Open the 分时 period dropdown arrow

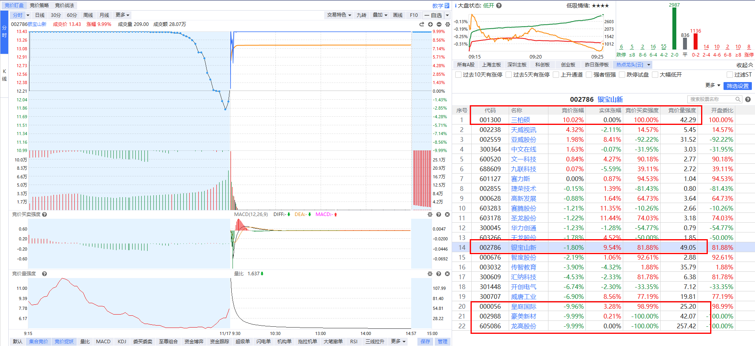[28, 15]
